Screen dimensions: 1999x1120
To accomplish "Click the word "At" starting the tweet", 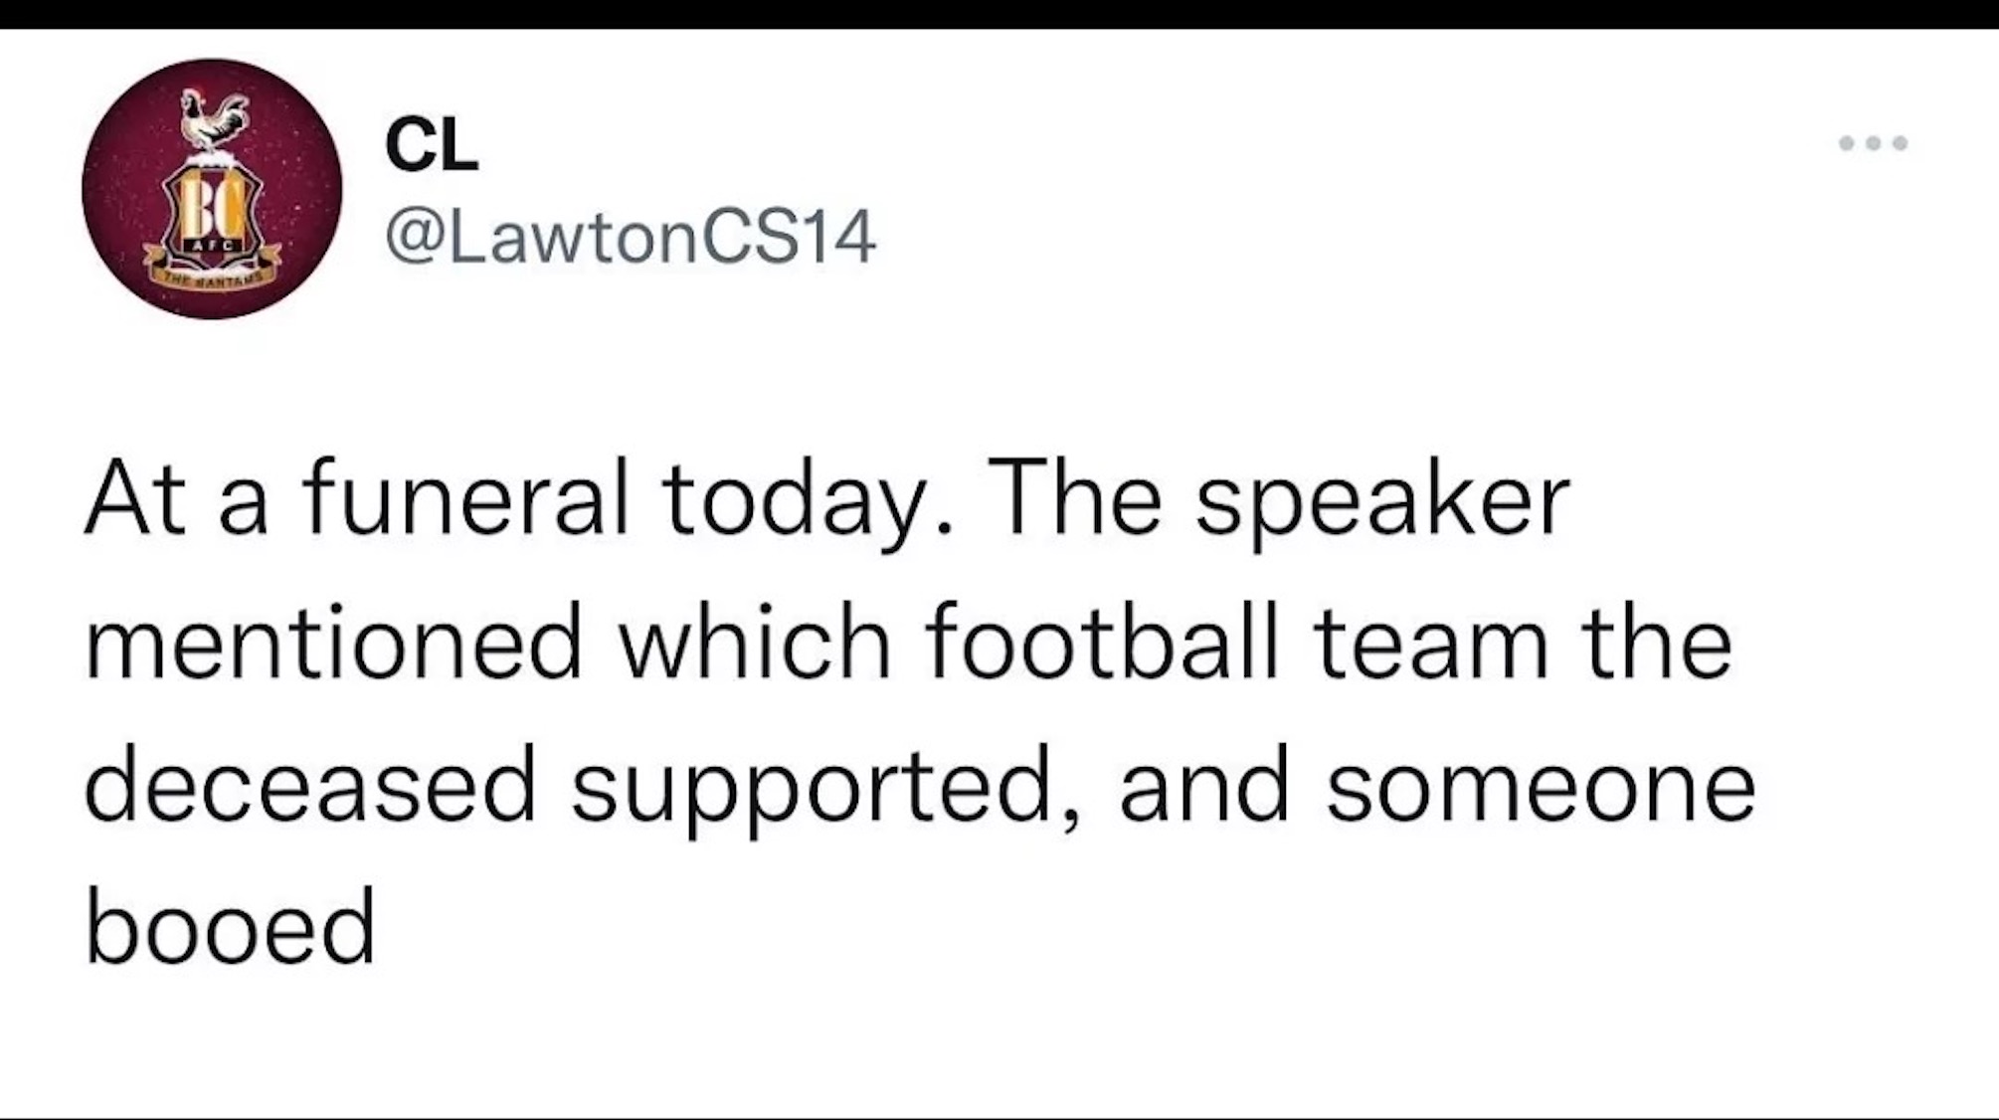I will click(135, 499).
